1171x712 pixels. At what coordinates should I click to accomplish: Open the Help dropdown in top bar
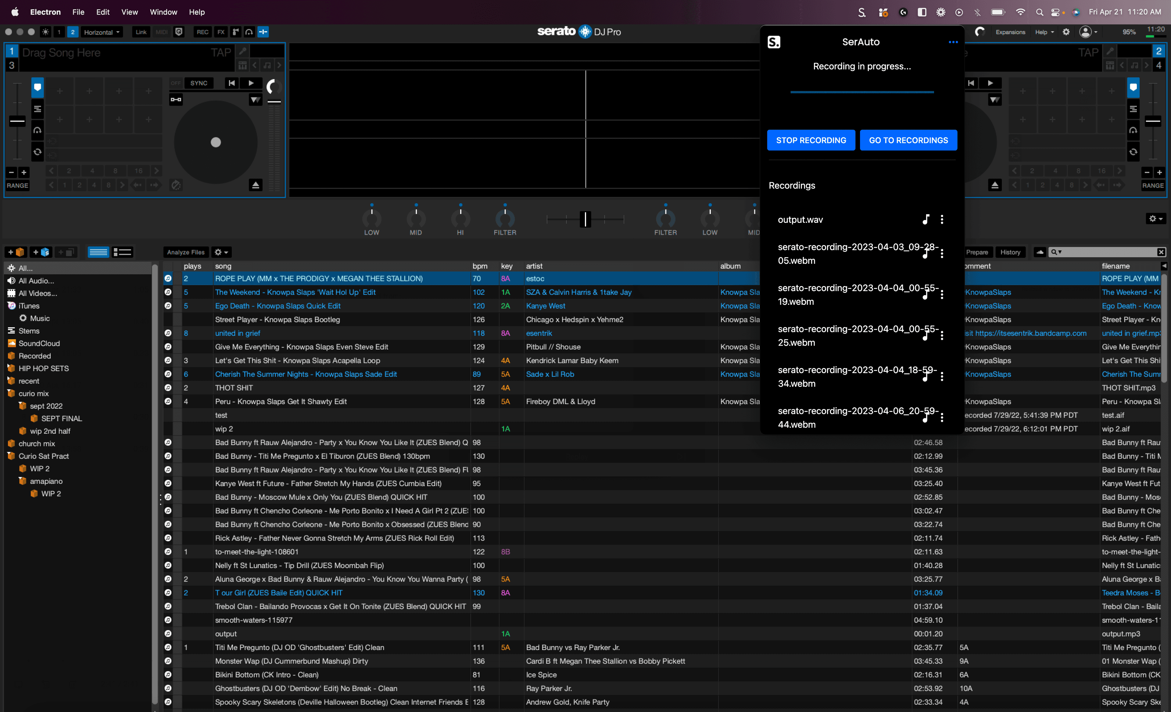tap(1044, 32)
